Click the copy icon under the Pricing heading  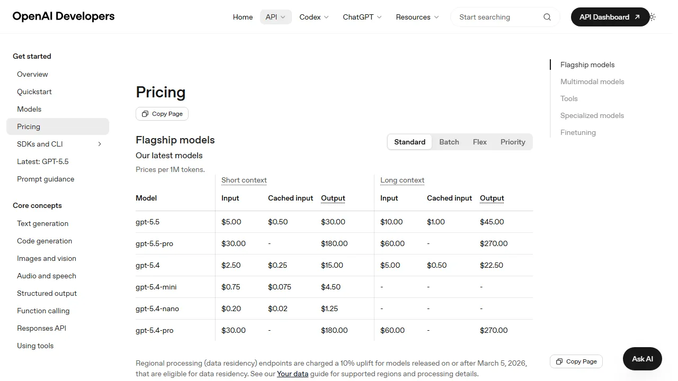(145, 114)
